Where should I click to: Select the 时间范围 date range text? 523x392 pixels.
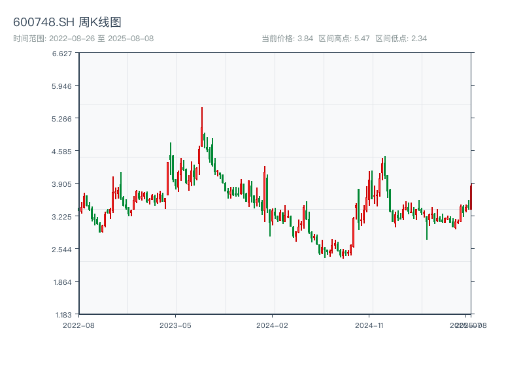pos(84,39)
